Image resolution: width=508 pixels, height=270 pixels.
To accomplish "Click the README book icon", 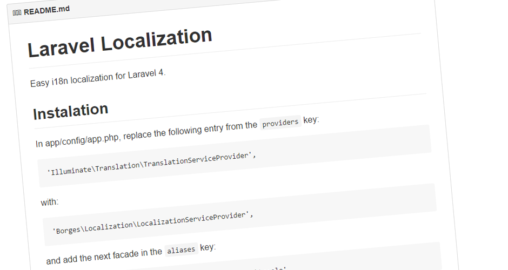I will pyautogui.click(x=17, y=12).
